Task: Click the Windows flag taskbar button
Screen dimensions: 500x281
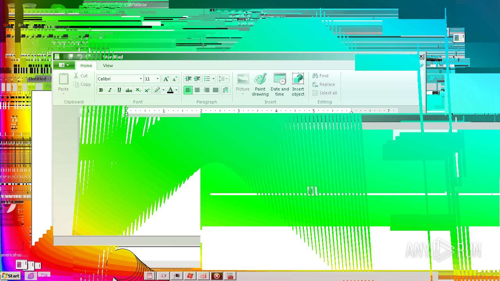Action: (x=190, y=276)
